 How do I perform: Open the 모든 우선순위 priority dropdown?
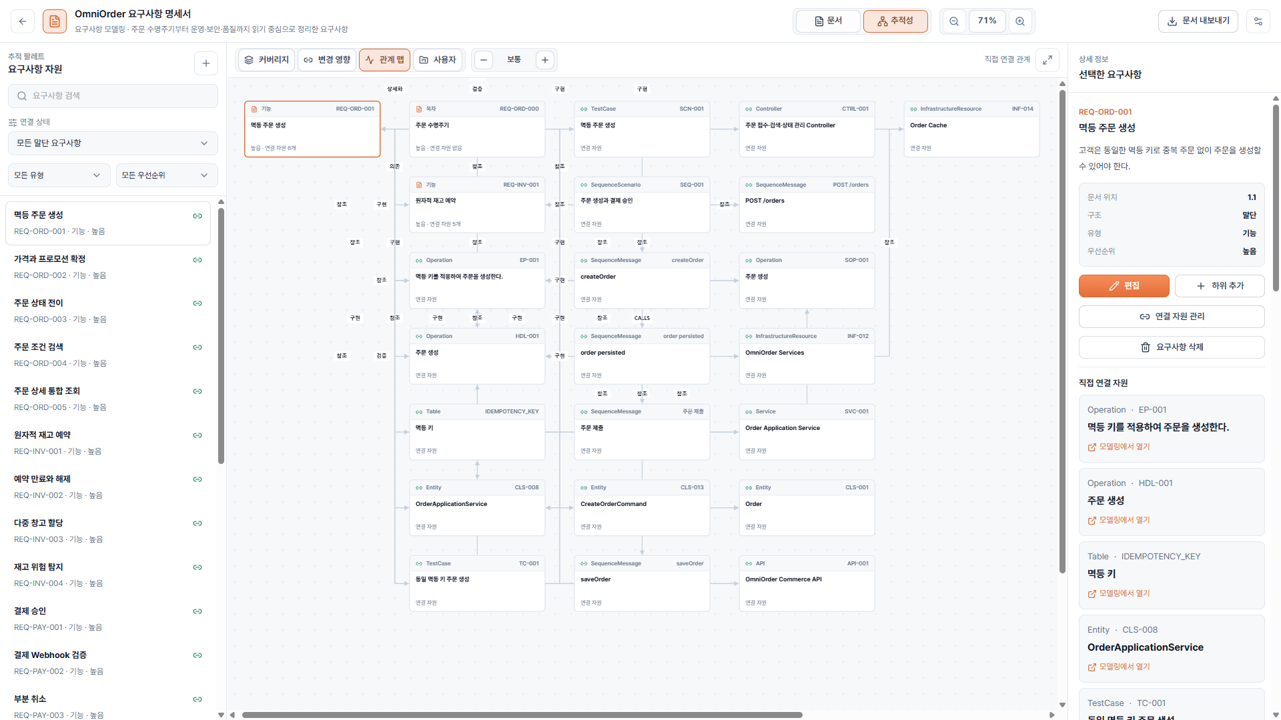(167, 175)
